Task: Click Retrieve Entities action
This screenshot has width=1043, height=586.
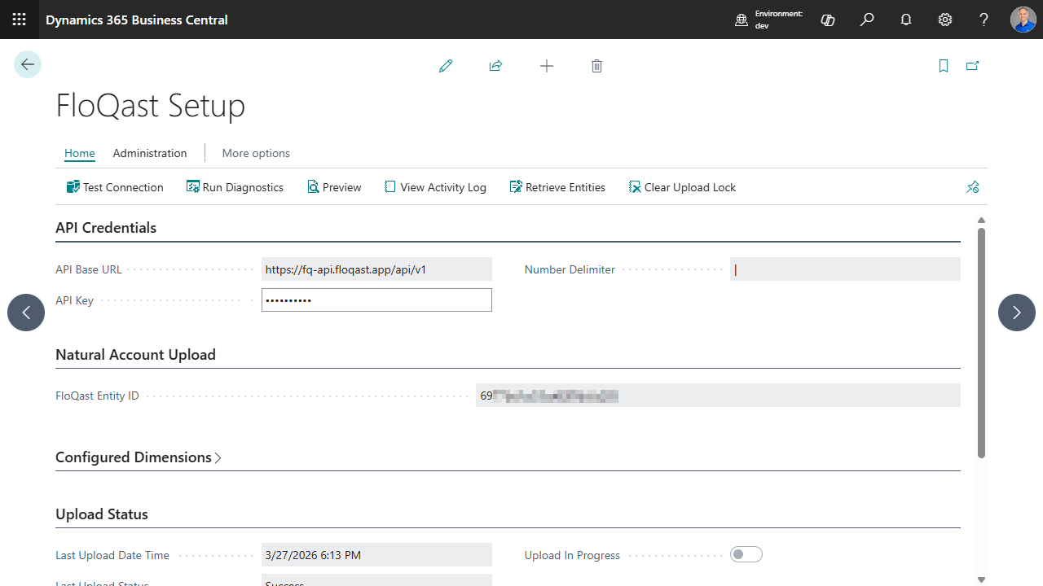Action: [557, 187]
